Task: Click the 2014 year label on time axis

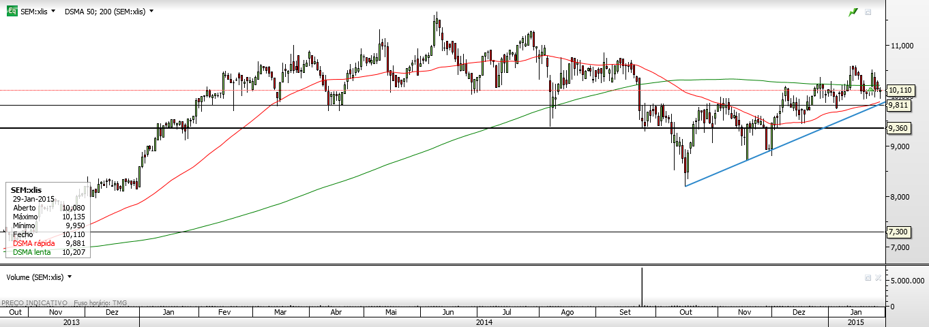Action: (484, 322)
